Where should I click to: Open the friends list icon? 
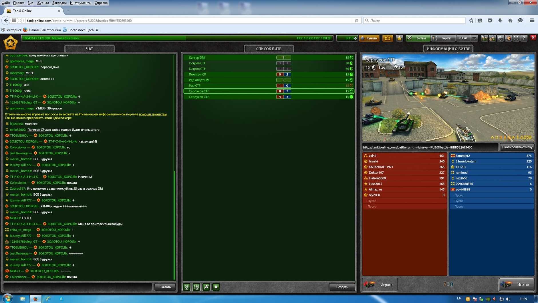coord(484,38)
